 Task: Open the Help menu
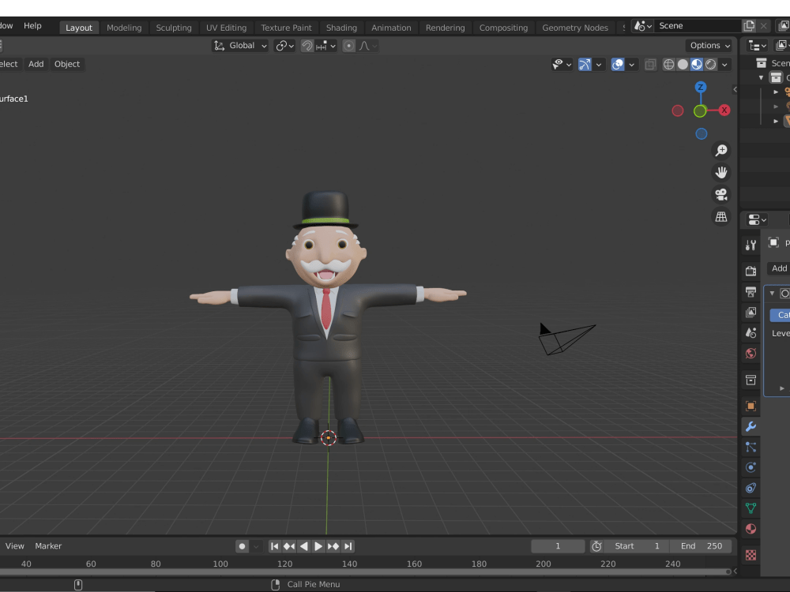pos(32,26)
